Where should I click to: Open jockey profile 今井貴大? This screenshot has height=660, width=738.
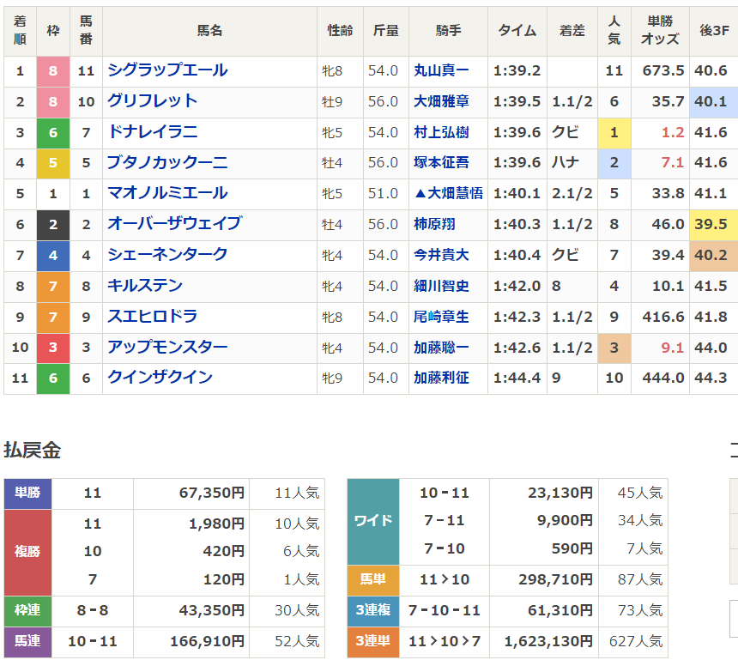(441, 255)
